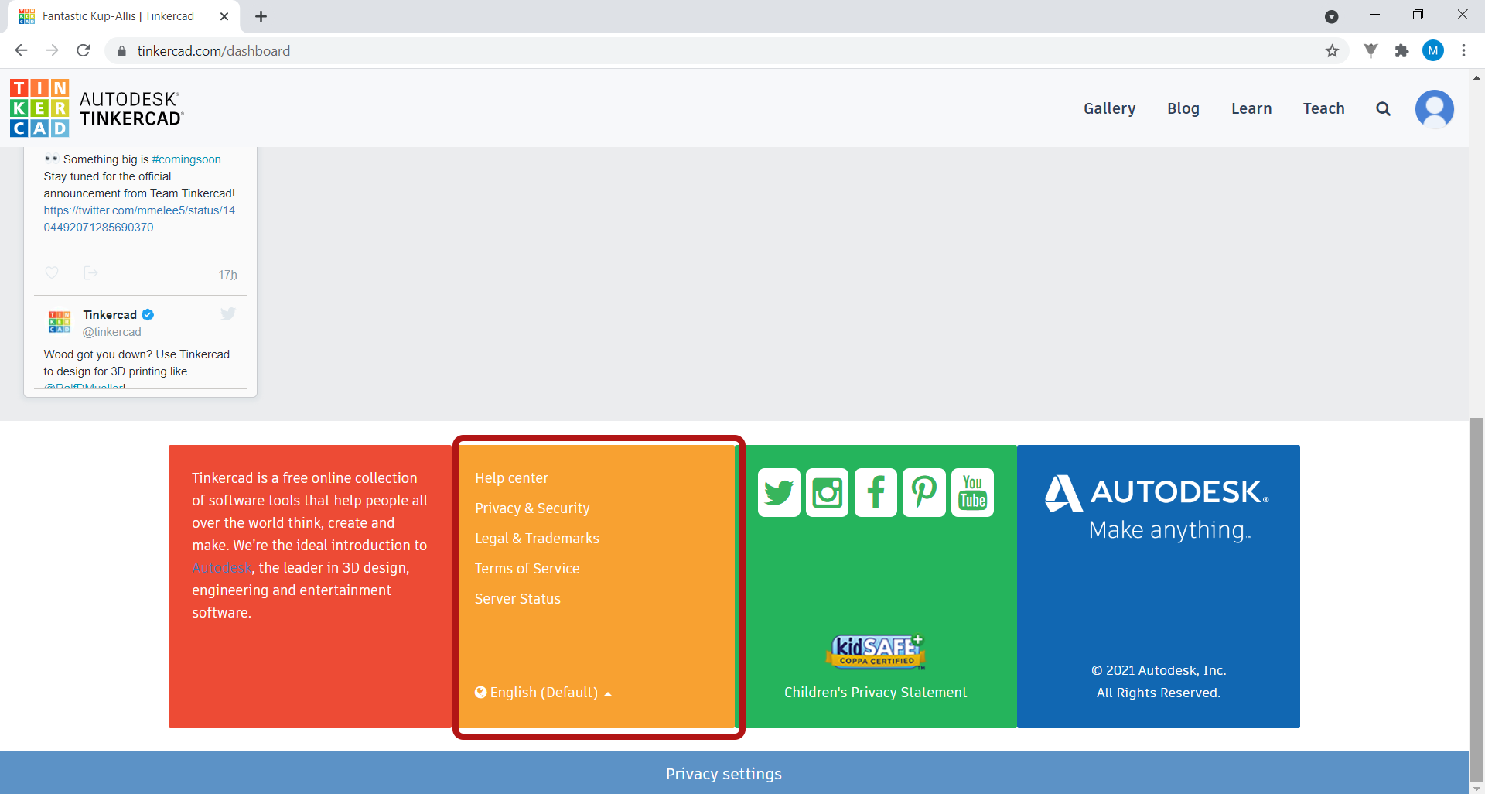Open the user profile avatar menu

[x=1434, y=109]
